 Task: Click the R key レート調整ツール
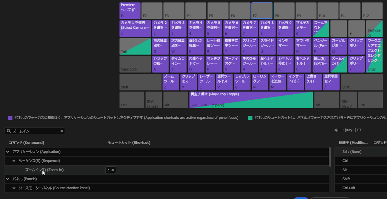[214, 47]
